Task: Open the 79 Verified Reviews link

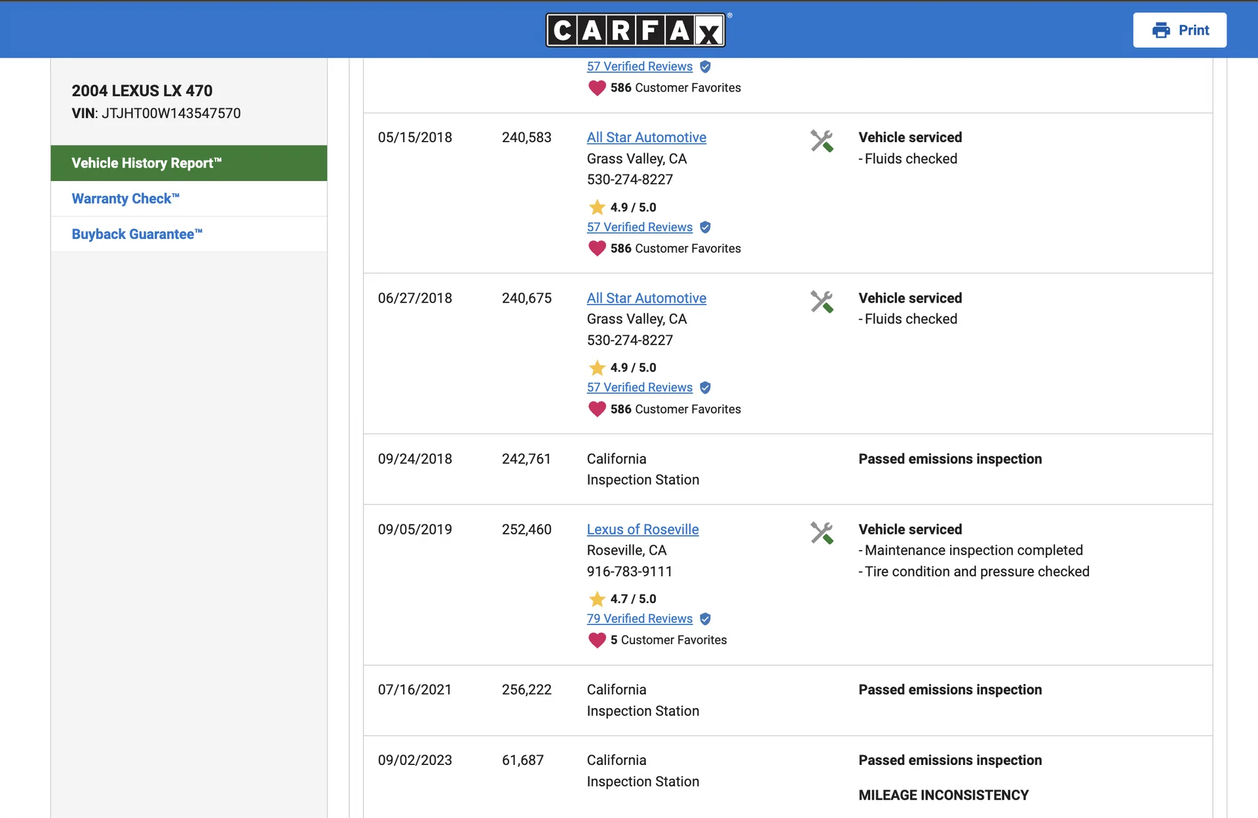Action: coord(639,618)
